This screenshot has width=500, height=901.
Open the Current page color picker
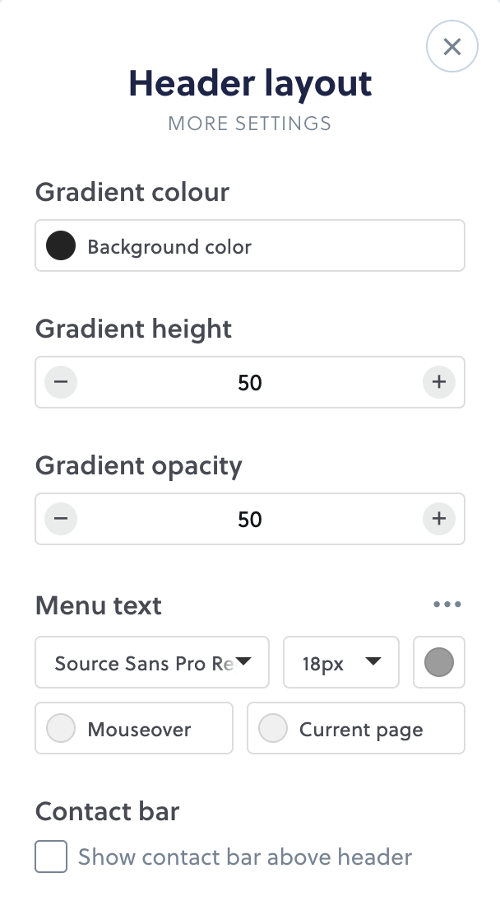(x=272, y=728)
